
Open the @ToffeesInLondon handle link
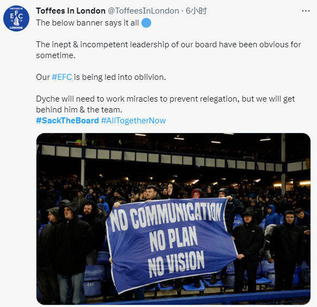(144, 11)
